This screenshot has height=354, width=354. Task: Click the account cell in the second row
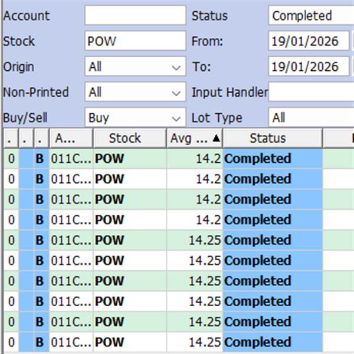point(71,179)
